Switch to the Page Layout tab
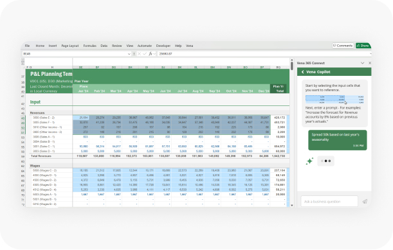Image resolution: width=393 pixels, height=250 pixels. [x=70, y=46]
